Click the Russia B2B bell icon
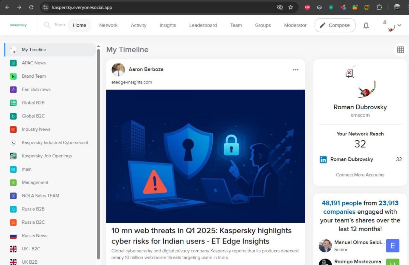Viewport: 409px width, 265px height. 13,209
